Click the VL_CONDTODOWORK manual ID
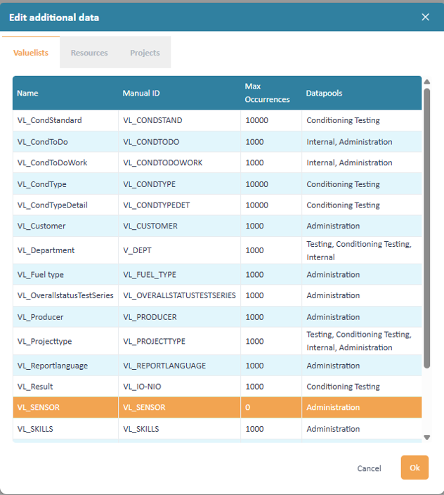This screenshot has width=444, height=495. tap(163, 162)
